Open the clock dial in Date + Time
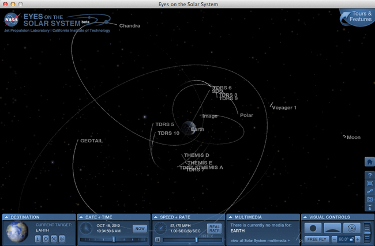The height and width of the screenshot is (246, 375). coord(86,228)
